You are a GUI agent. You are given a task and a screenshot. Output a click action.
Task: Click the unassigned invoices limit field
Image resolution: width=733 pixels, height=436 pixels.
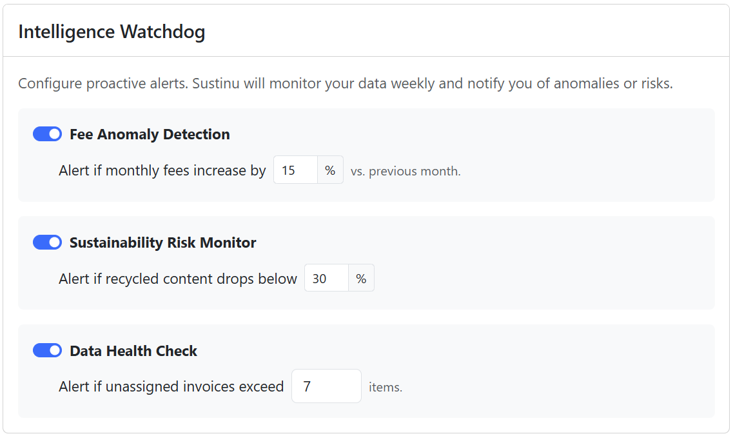coord(326,386)
